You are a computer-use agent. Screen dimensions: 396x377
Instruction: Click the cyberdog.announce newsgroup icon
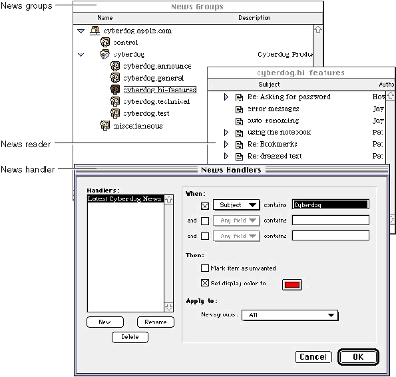(115, 66)
